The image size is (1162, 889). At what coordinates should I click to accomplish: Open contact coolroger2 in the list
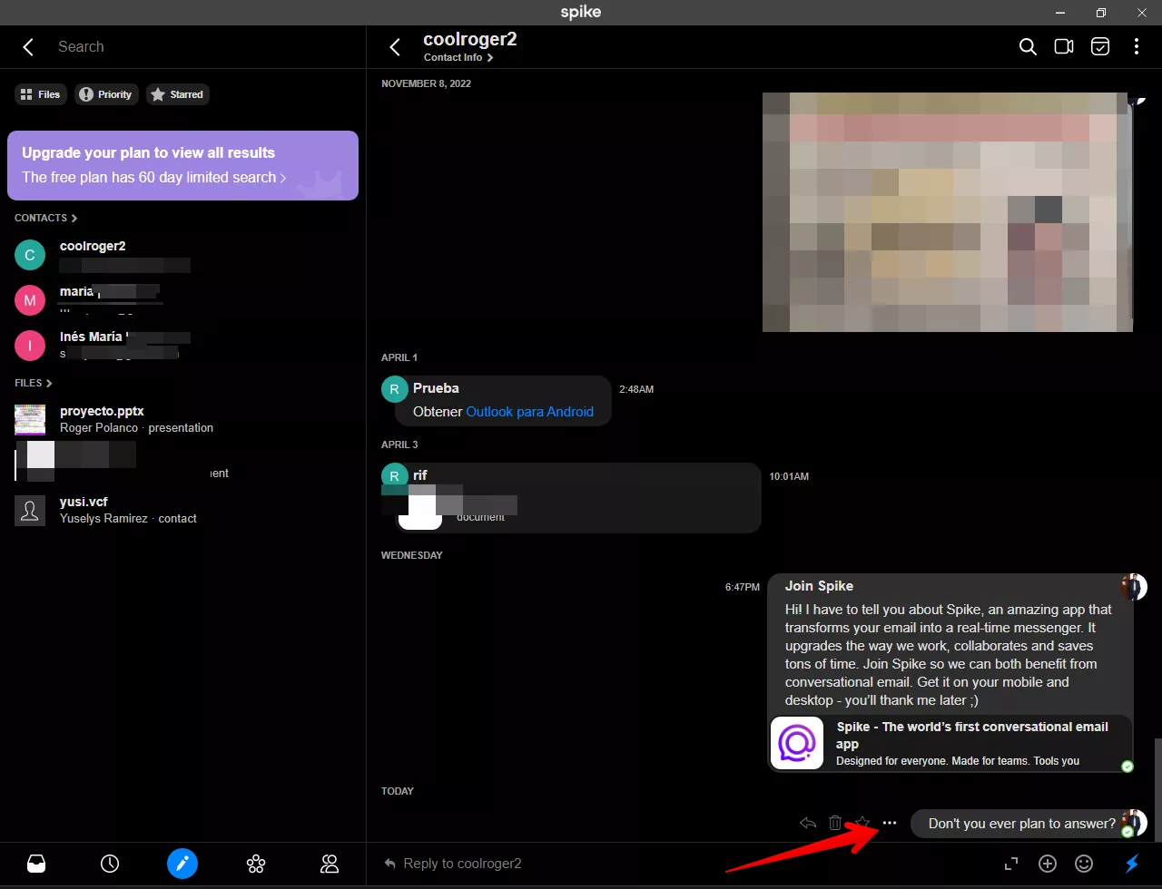click(182, 255)
